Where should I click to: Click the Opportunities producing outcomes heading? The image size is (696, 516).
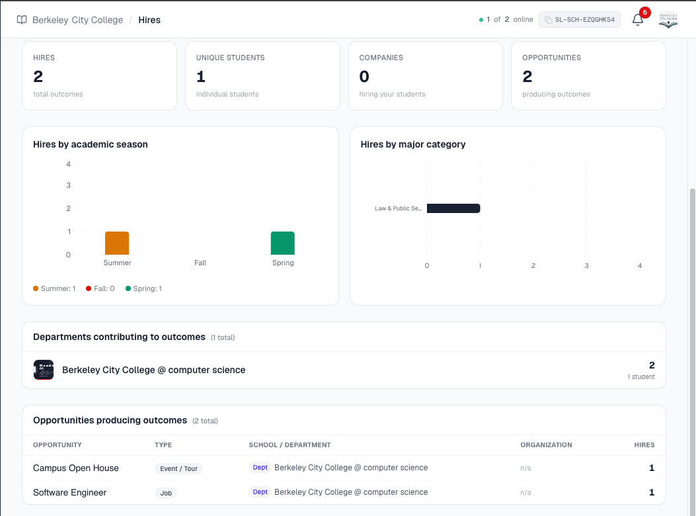[110, 421]
